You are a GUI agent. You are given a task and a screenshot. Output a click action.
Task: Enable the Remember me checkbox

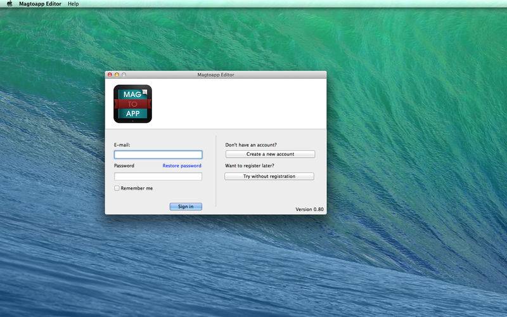[117, 188]
